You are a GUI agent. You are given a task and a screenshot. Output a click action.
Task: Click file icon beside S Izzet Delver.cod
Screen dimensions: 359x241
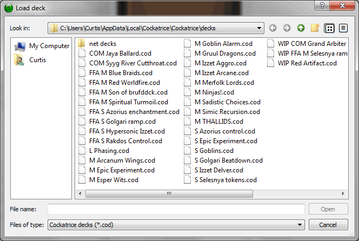point(187,170)
